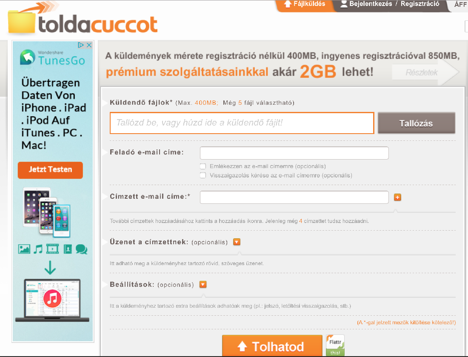468x357 pixels.
Task: Expand the "Üzenet a címzettnek" section arrow
Action: (237, 242)
